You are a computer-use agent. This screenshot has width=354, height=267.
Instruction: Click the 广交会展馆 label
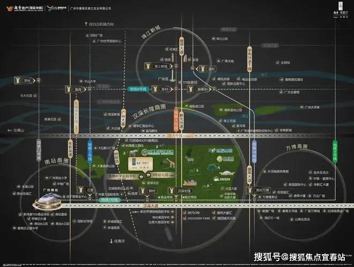pyautogui.click(x=292, y=92)
